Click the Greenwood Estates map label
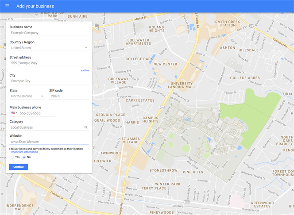The width and height of the screenshot is (294, 215). (262, 204)
